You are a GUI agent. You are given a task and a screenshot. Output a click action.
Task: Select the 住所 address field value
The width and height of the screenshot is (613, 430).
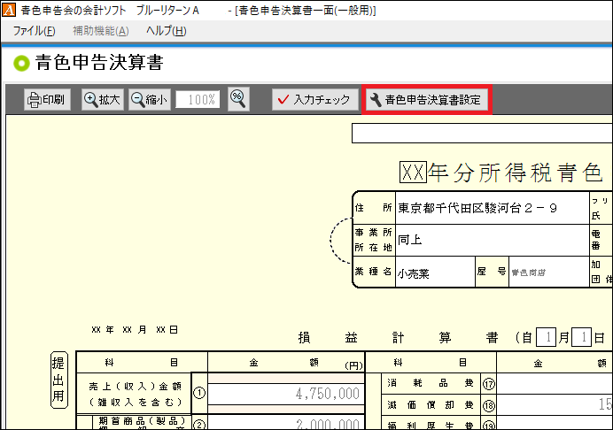(493, 208)
